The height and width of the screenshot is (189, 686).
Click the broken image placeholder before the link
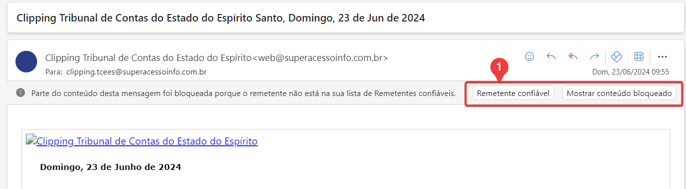[31, 140]
